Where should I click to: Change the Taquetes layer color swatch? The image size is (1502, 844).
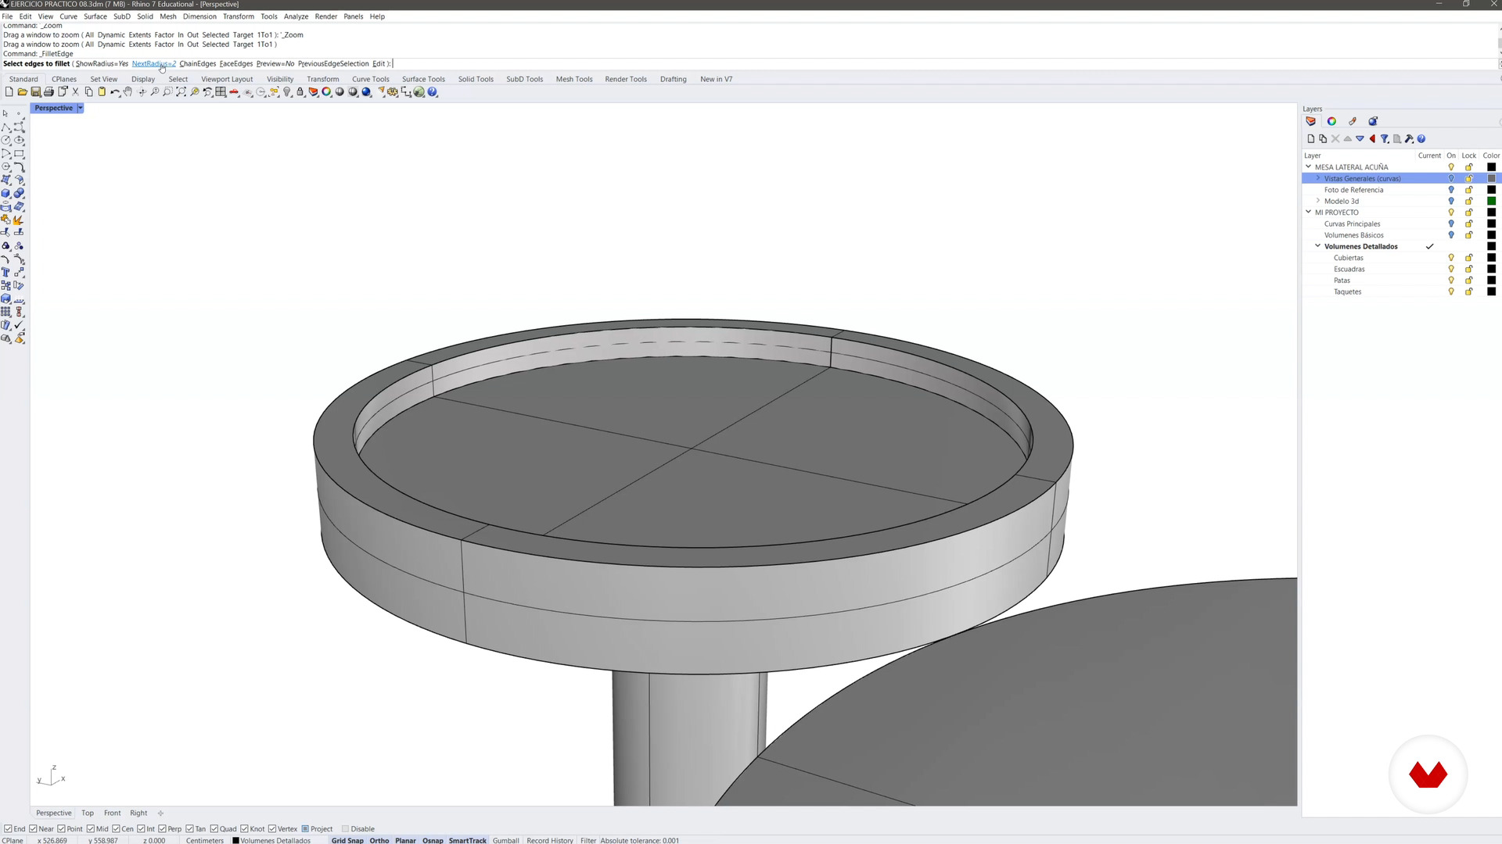1491,291
